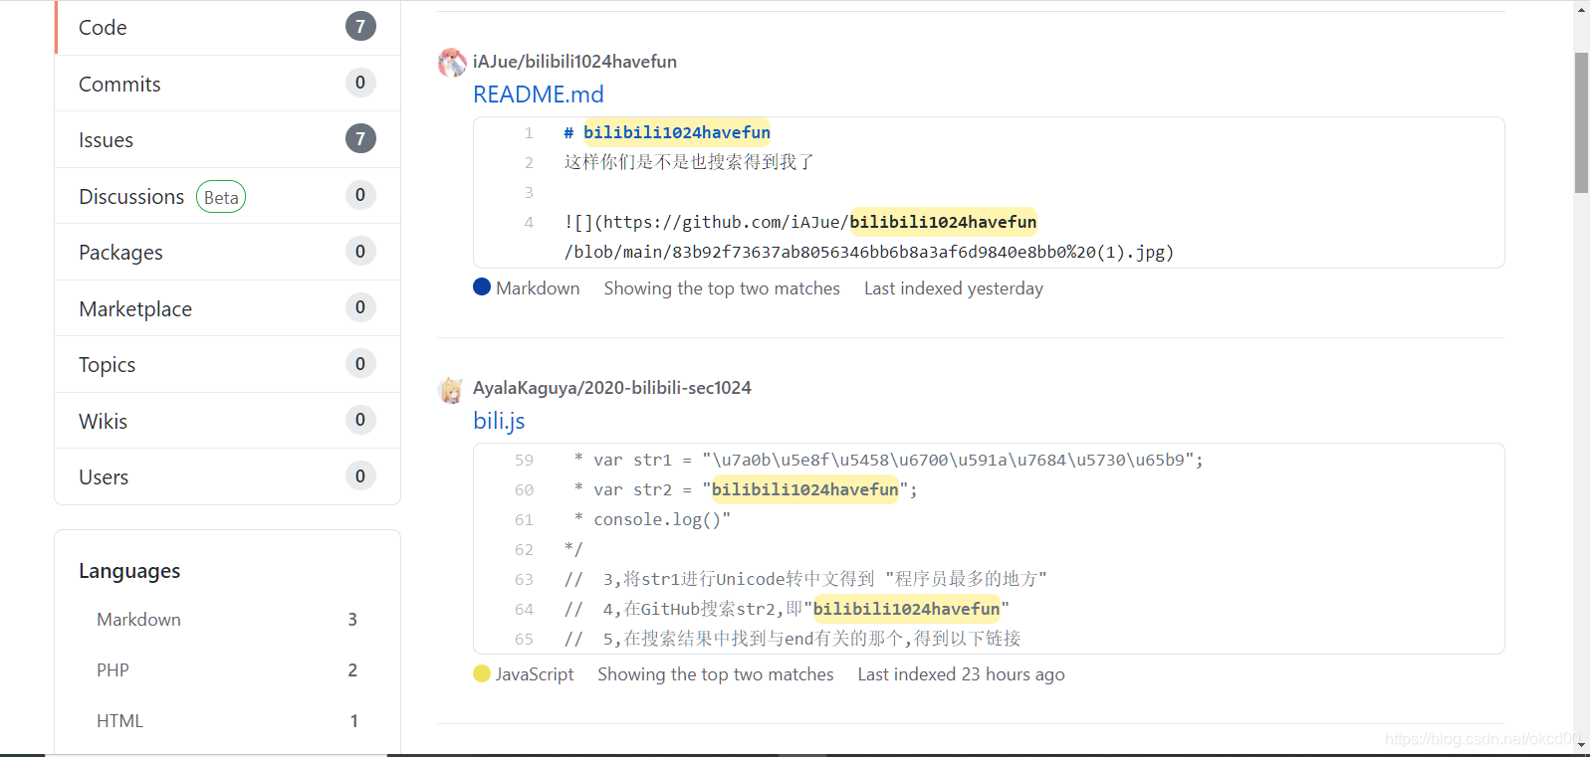Click the vertical scrollbar thumb

pos(1581,122)
